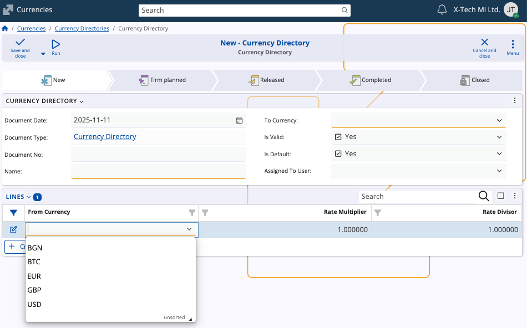This screenshot has width=527, height=328.
Task: Click the Lines search magnifier icon
Action: tap(484, 196)
